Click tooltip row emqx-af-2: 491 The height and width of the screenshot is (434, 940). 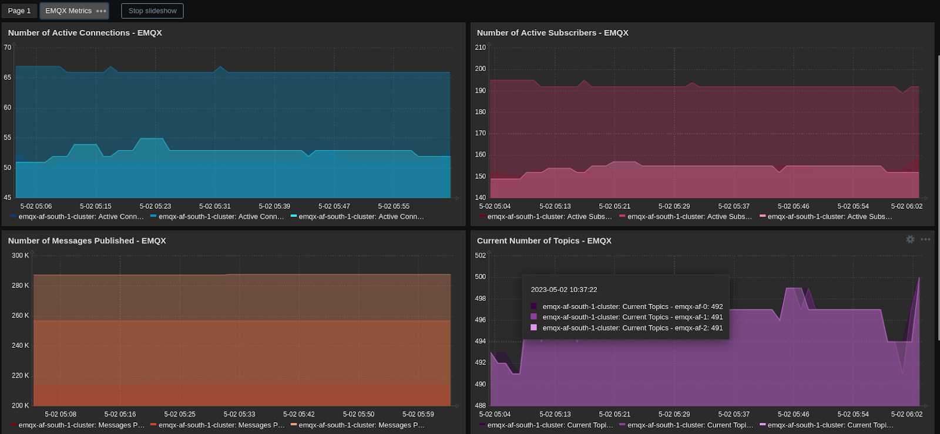point(627,328)
